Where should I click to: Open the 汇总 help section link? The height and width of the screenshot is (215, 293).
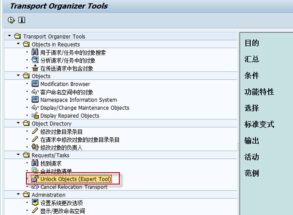(252, 59)
